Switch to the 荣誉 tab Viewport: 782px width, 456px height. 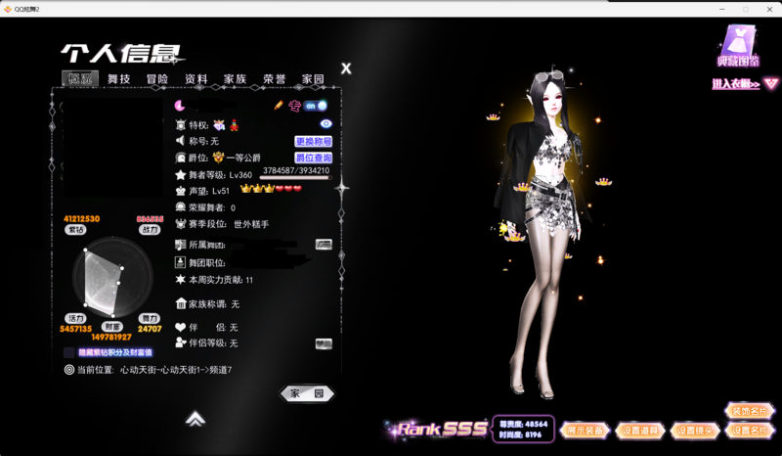coord(275,78)
